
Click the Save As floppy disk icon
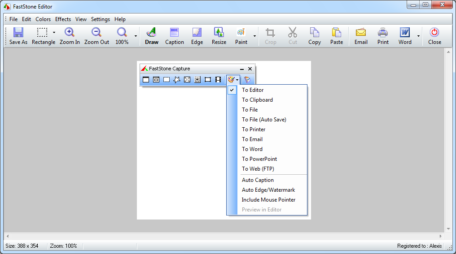(18, 33)
